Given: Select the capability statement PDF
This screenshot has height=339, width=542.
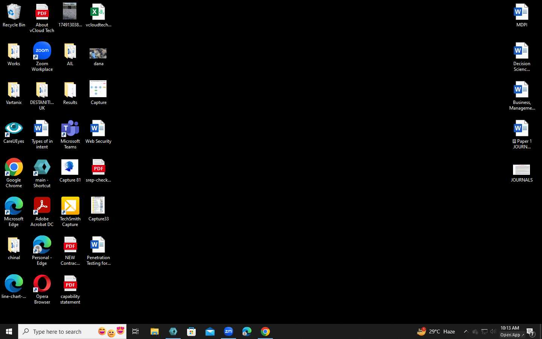Looking at the screenshot, I should pyautogui.click(x=70, y=290).
